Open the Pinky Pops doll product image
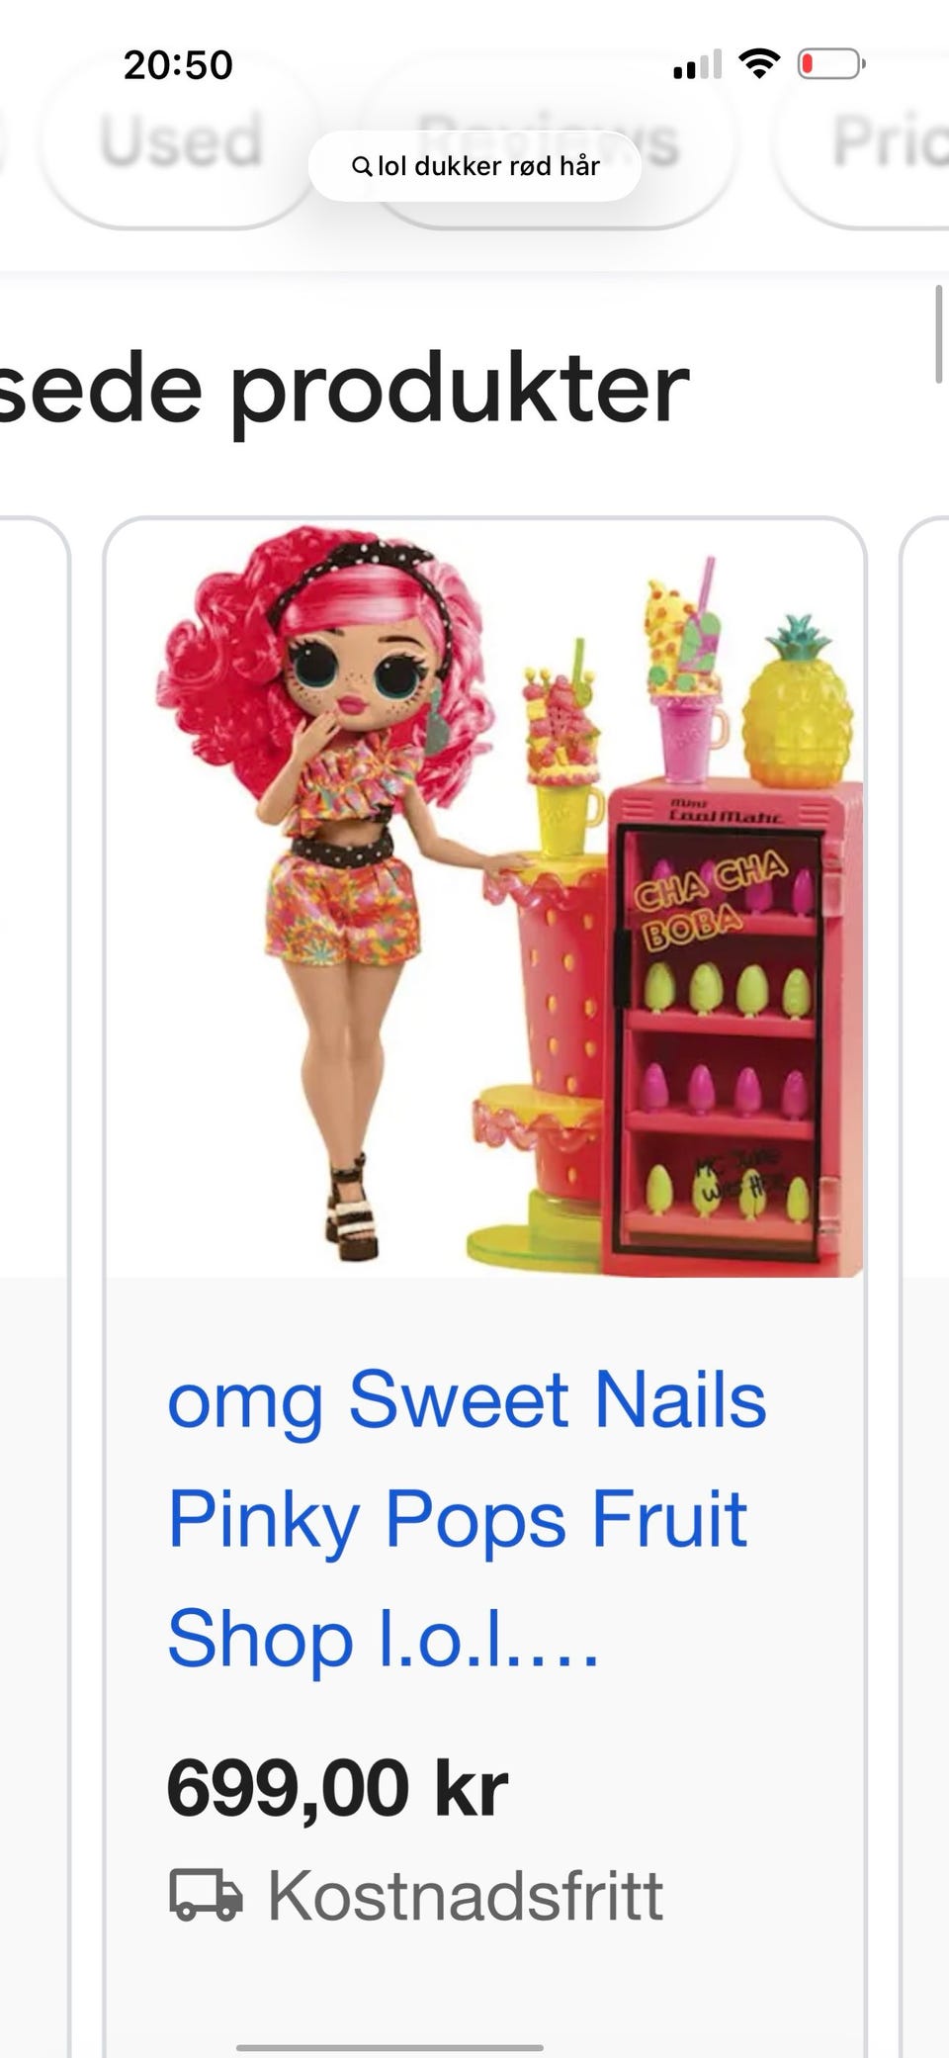The image size is (949, 2058). pos(484,898)
